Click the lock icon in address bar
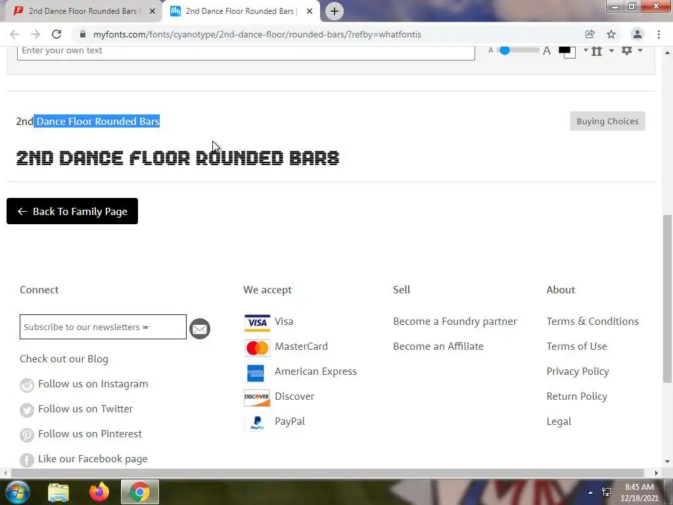 83,34
